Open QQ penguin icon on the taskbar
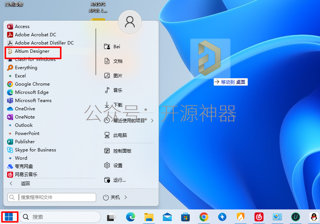The width and height of the screenshot is (320, 224). [314, 217]
